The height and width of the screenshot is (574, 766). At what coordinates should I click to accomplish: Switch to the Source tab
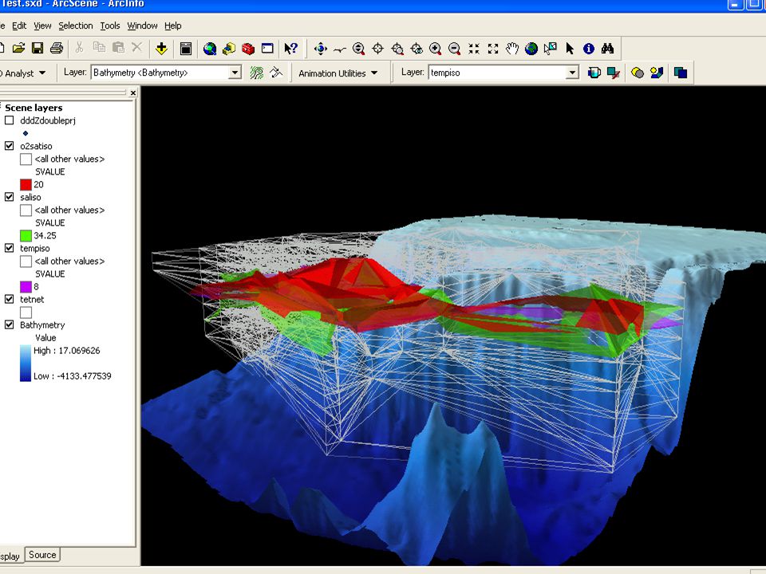coord(42,555)
